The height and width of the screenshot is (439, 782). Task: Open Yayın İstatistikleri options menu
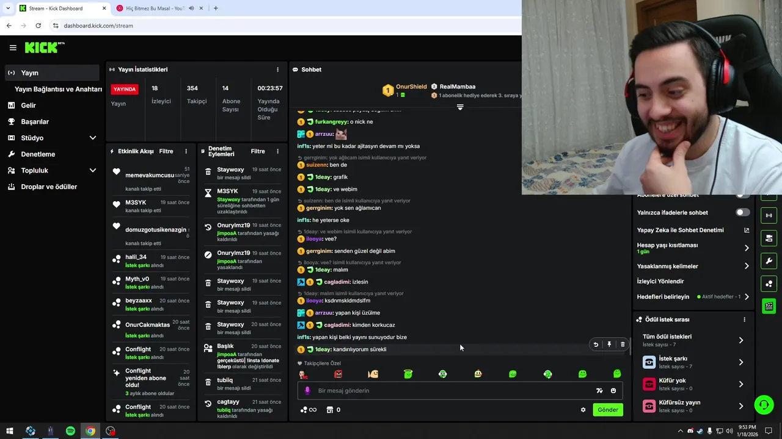(277, 70)
